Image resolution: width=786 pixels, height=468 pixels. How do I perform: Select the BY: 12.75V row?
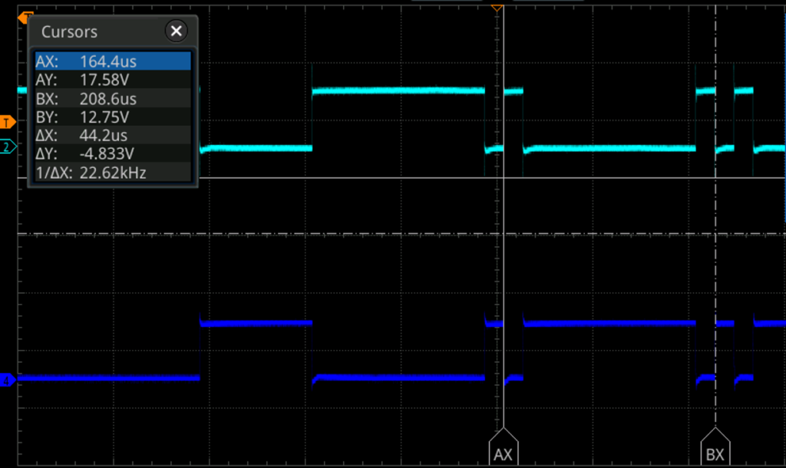(x=113, y=117)
